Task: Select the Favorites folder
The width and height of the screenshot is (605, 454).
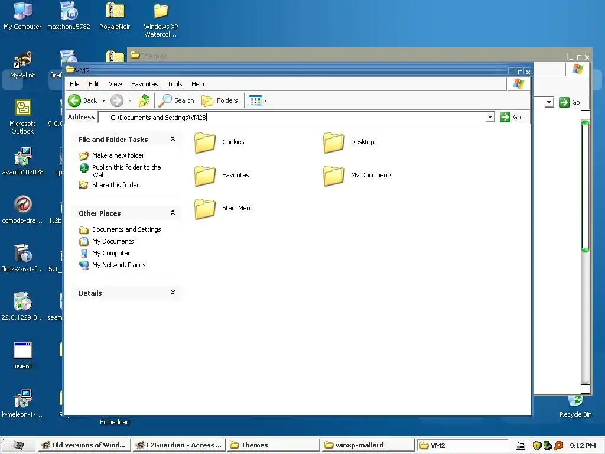Action: tap(222, 175)
